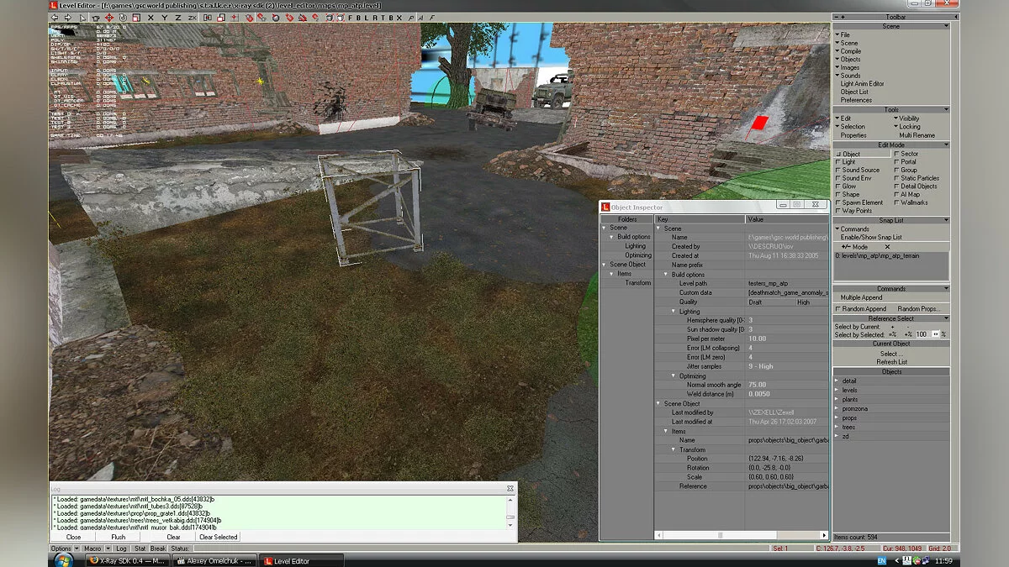The height and width of the screenshot is (567, 1009).
Task: Select Optimizing folder in Object Inspector
Action: pos(638,255)
